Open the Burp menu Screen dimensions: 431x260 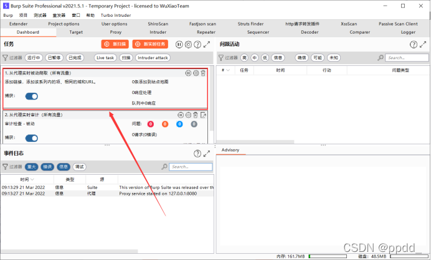8,16
